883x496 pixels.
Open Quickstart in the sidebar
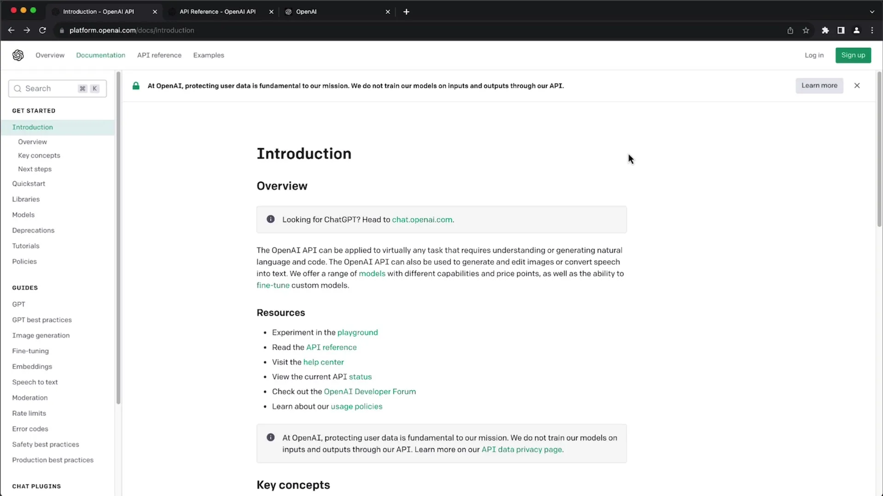(29, 184)
